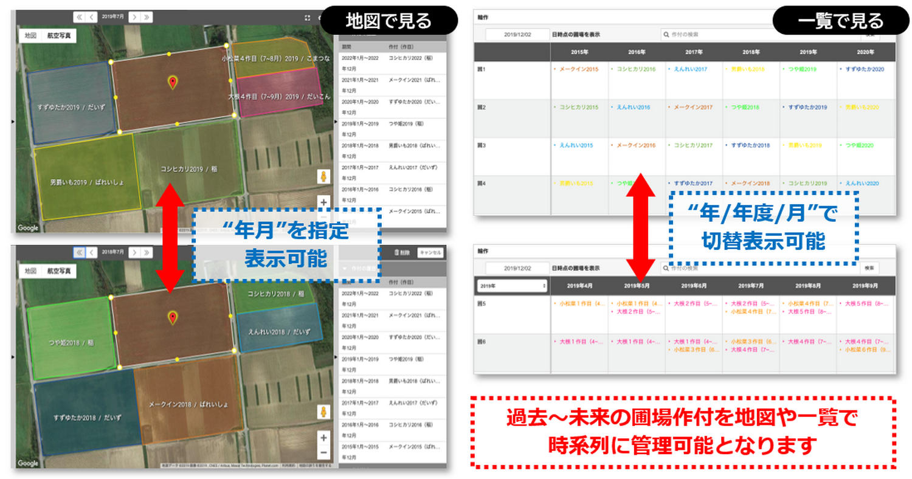Click date field in yearly 輪作 table
This screenshot has height=479, width=912.
click(x=517, y=35)
